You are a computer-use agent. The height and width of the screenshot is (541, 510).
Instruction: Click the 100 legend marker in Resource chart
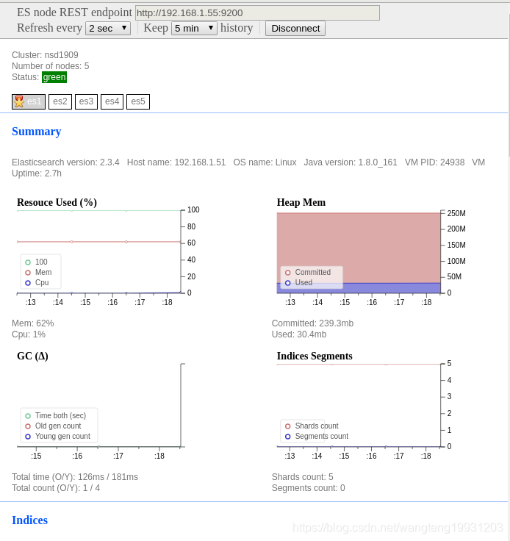28,262
